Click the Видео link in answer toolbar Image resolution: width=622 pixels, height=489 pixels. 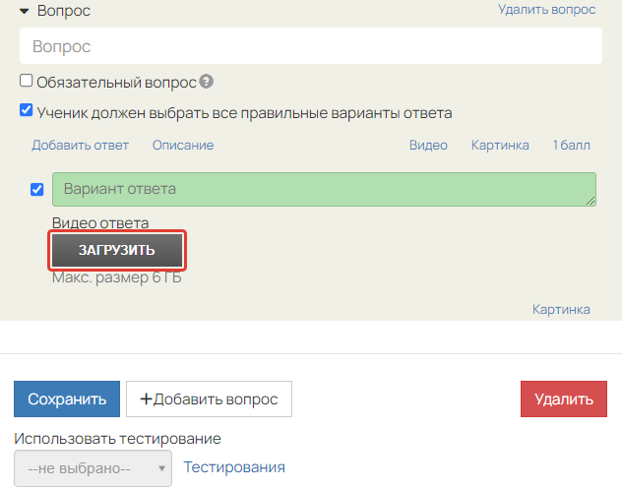428,146
